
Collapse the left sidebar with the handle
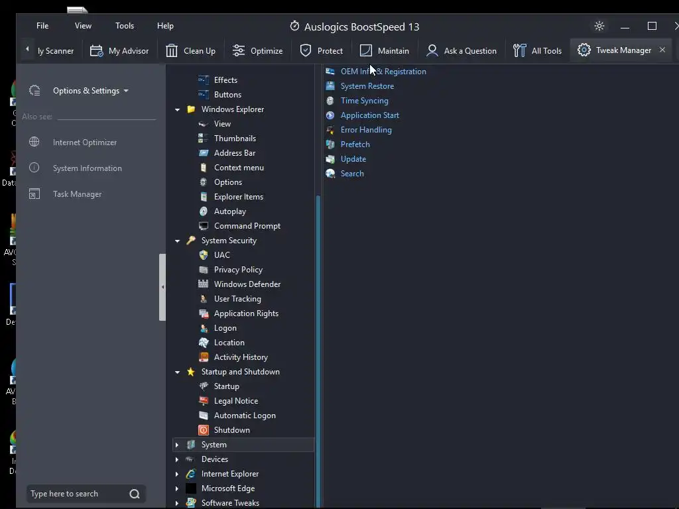[x=162, y=287]
